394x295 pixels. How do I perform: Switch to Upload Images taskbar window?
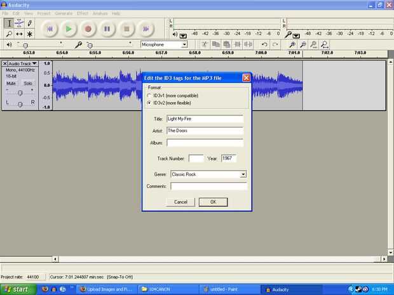pos(107,289)
